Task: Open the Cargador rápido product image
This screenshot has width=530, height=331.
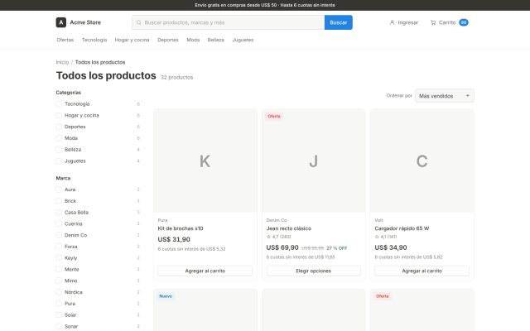Action: [x=422, y=161]
